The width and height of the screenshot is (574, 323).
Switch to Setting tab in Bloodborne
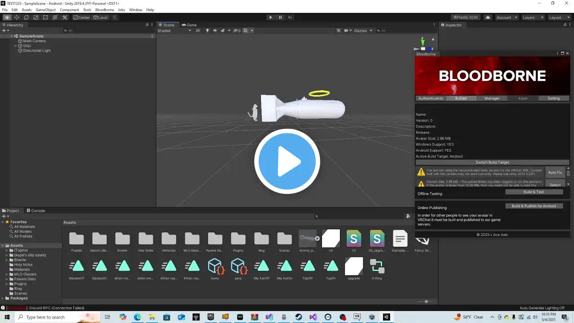tap(553, 98)
